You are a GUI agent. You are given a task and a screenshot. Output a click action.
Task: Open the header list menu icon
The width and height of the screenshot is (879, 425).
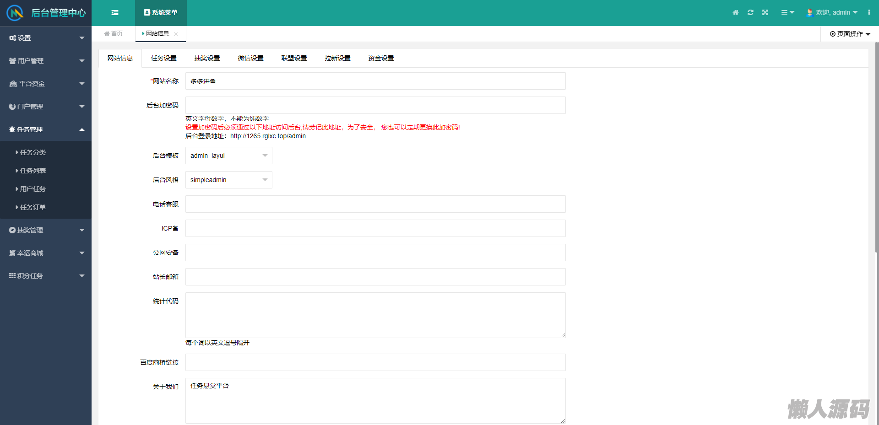pyautogui.click(x=787, y=13)
